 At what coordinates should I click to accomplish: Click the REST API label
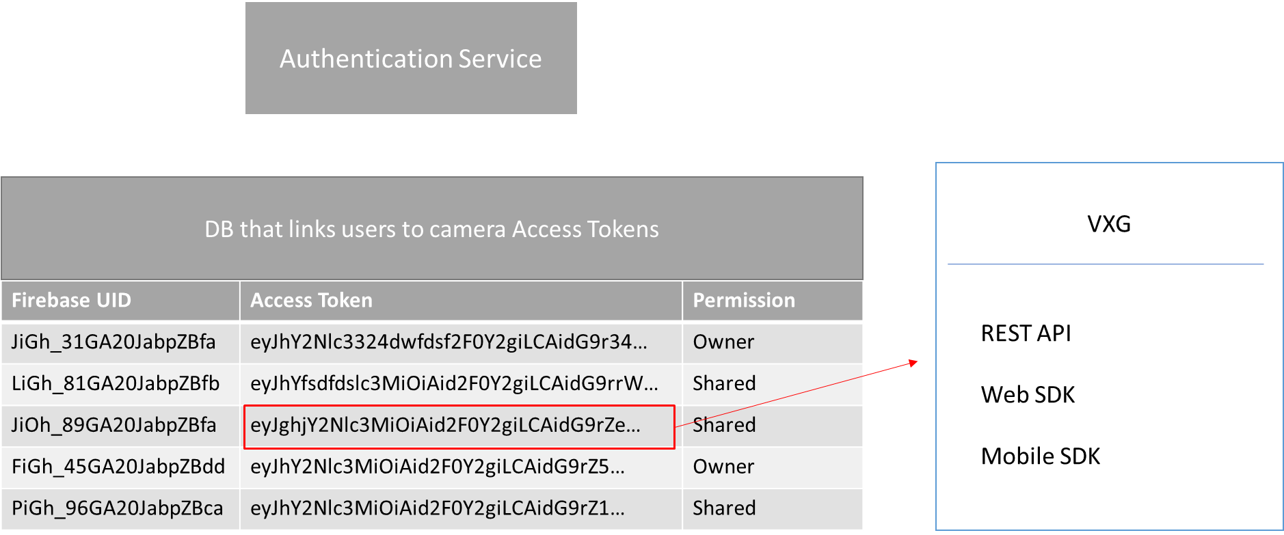[x=1026, y=333]
